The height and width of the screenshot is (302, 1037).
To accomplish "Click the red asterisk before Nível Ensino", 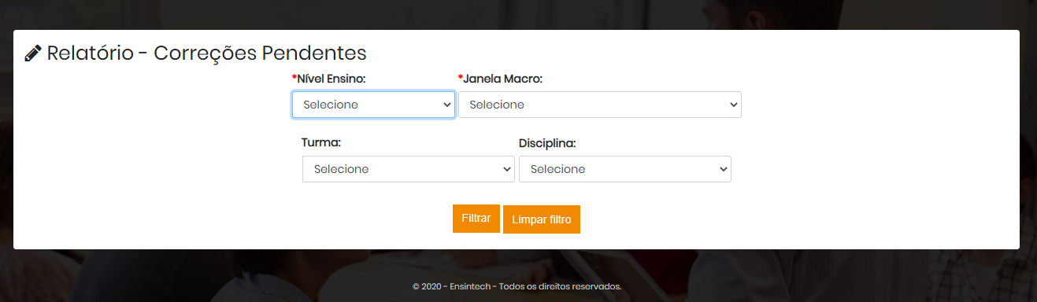I will coord(294,78).
